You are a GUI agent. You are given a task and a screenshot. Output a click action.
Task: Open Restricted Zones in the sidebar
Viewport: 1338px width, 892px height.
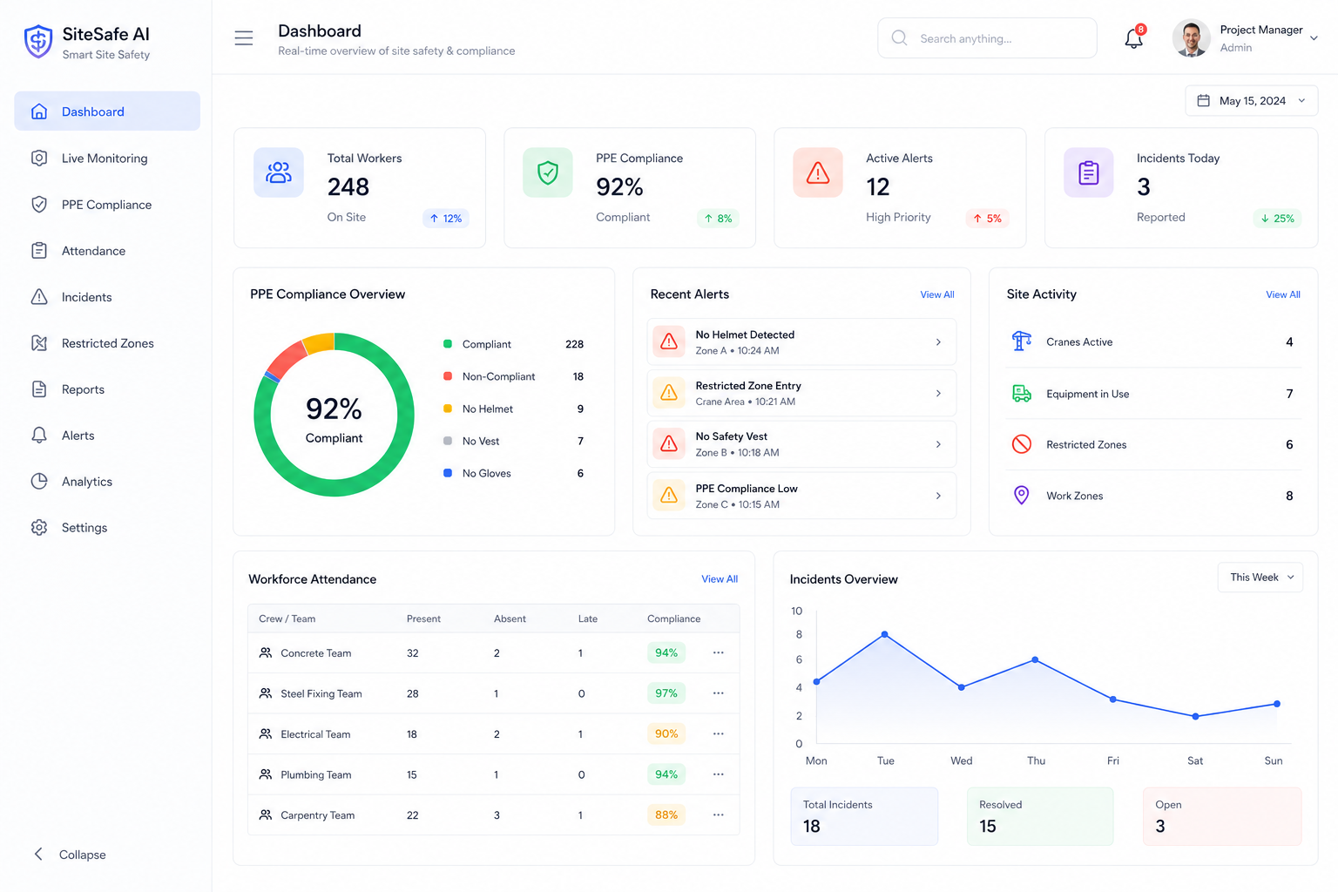[x=107, y=342]
